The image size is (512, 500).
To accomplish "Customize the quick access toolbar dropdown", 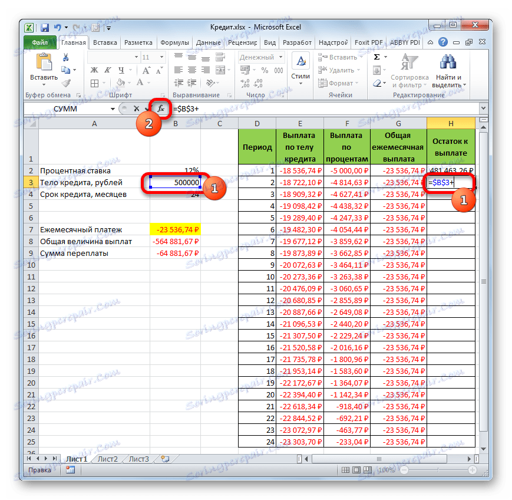I will pyautogui.click(x=108, y=28).
